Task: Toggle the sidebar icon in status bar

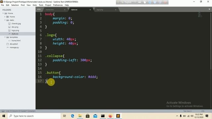Action: [3, 111]
